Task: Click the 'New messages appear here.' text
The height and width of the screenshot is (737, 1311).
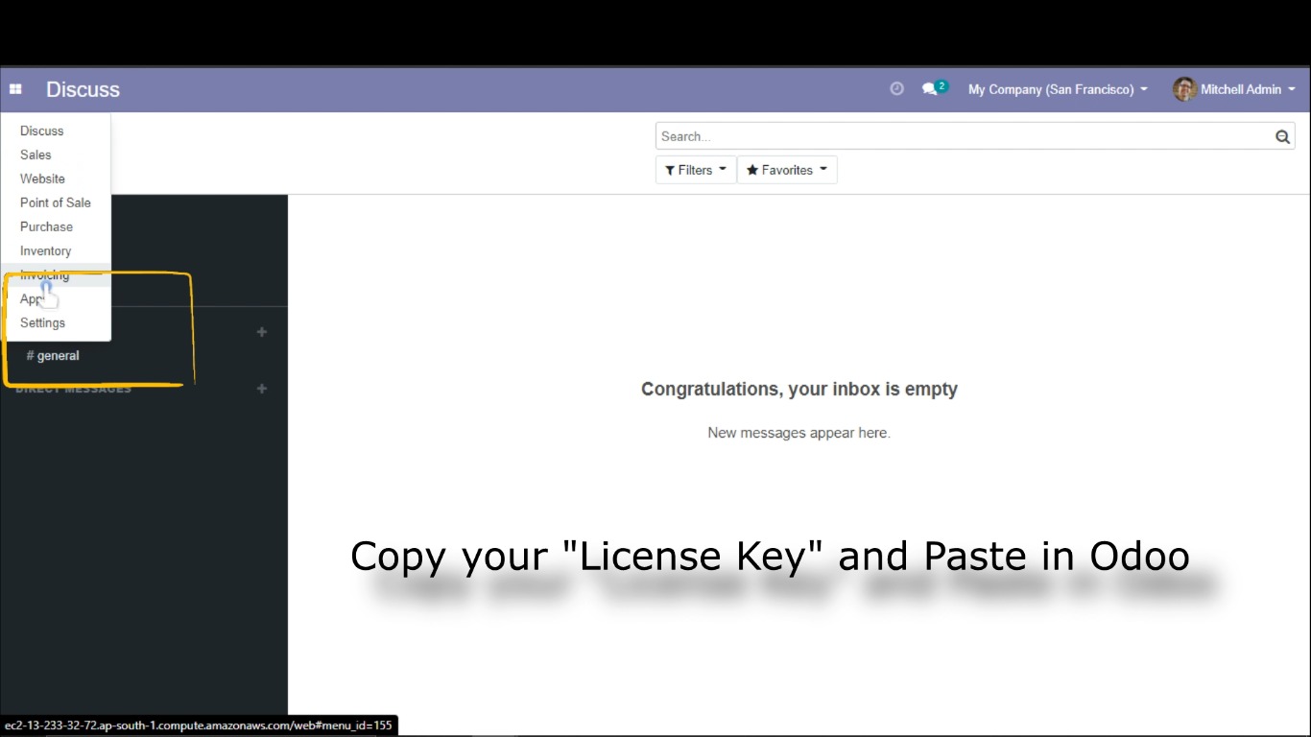Action: pyautogui.click(x=799, y=433)
